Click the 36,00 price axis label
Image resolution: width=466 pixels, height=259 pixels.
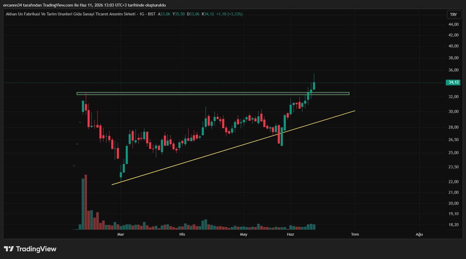coord(454,70)
